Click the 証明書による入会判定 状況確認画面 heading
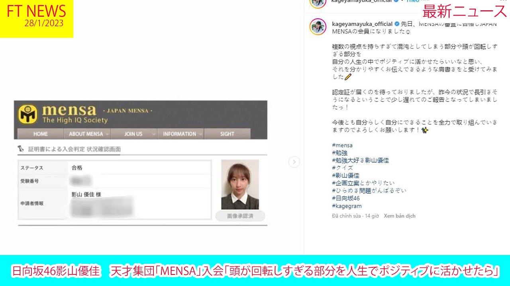This screenshot has width=510, height=286. click(75, 149)
